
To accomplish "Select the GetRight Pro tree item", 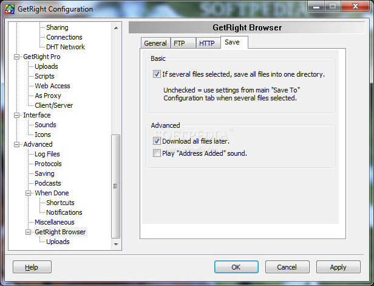I will 42,57.
